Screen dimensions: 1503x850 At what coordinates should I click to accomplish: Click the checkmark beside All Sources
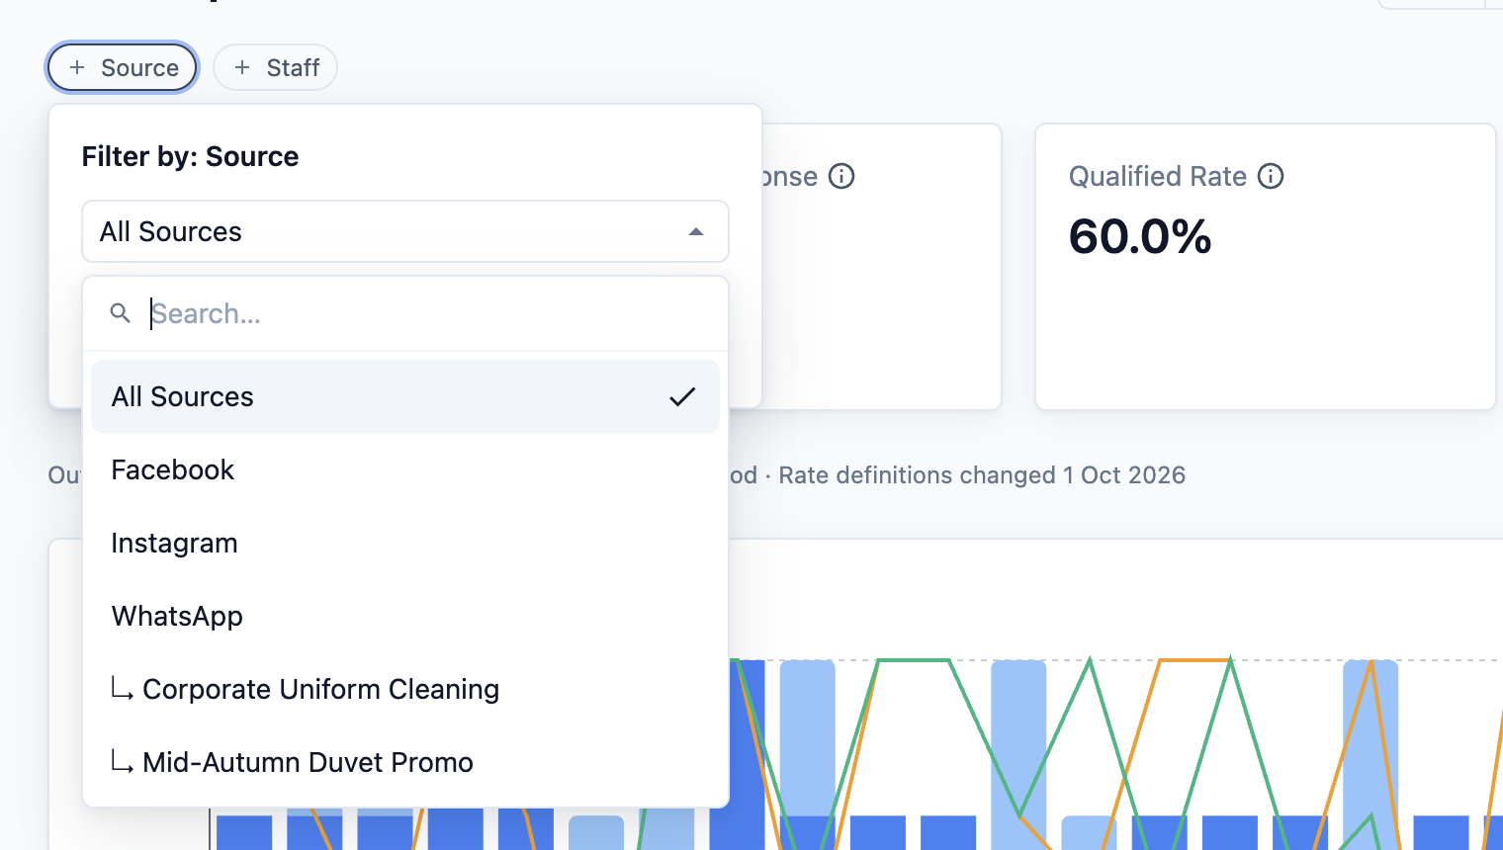pos(682,396)
